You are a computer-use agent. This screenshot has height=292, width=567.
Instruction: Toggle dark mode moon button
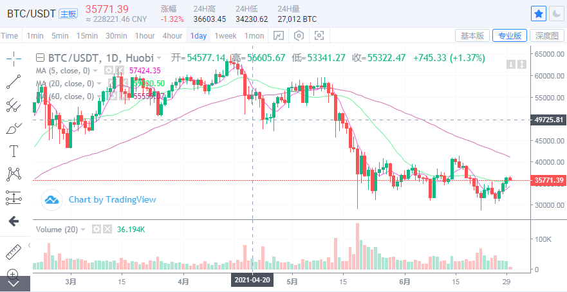(x=557, y=14)
